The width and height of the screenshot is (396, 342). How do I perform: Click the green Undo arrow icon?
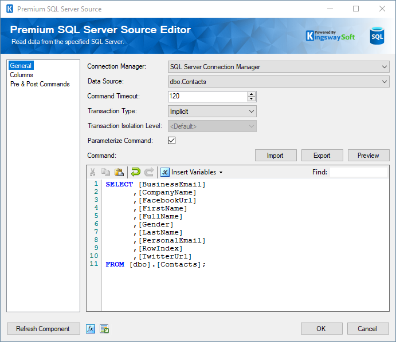tap(136, 172)
